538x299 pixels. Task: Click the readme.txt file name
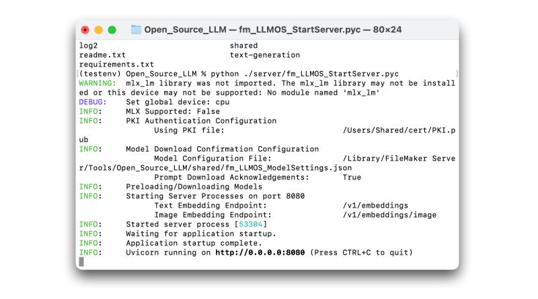pyautogui.click(x=102, y=55)
